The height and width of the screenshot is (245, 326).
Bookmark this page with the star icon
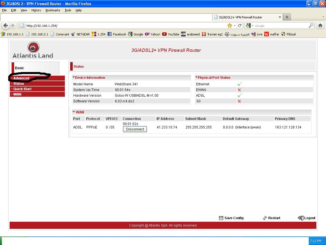click(x=230, y=26)
